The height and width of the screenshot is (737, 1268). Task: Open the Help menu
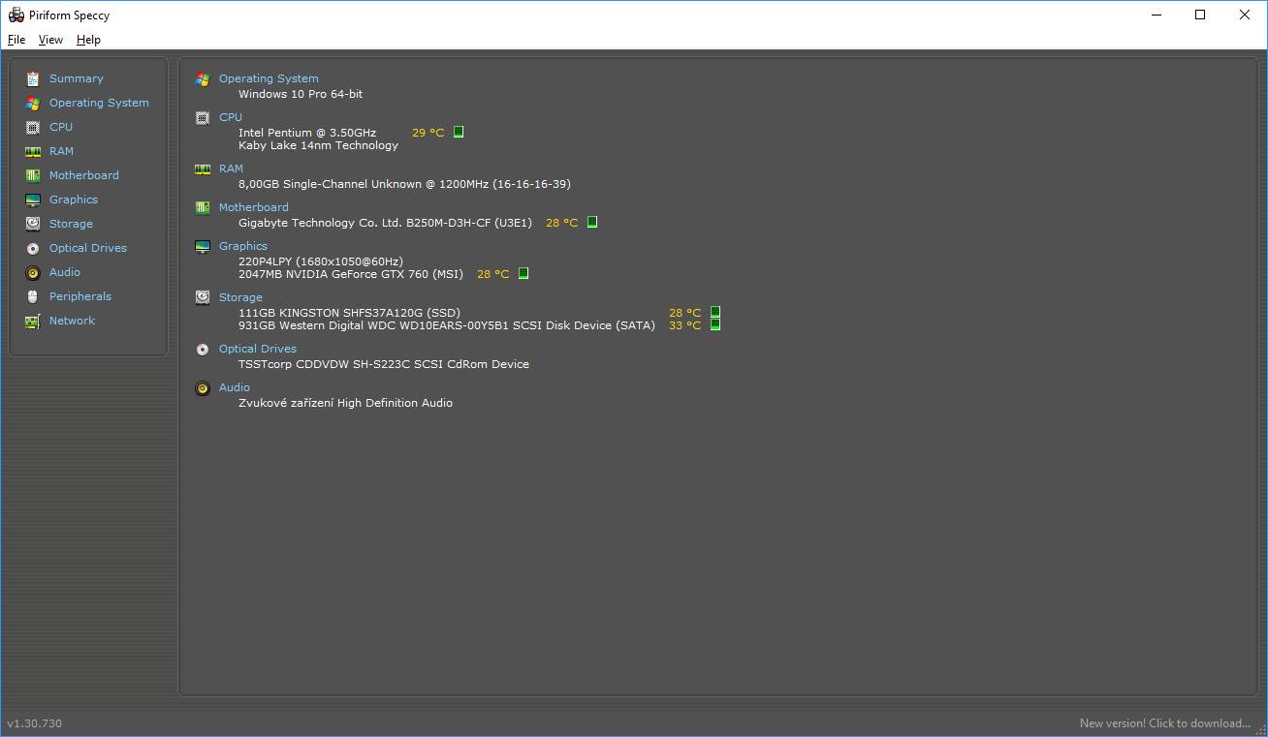click(x=88, y=40)
